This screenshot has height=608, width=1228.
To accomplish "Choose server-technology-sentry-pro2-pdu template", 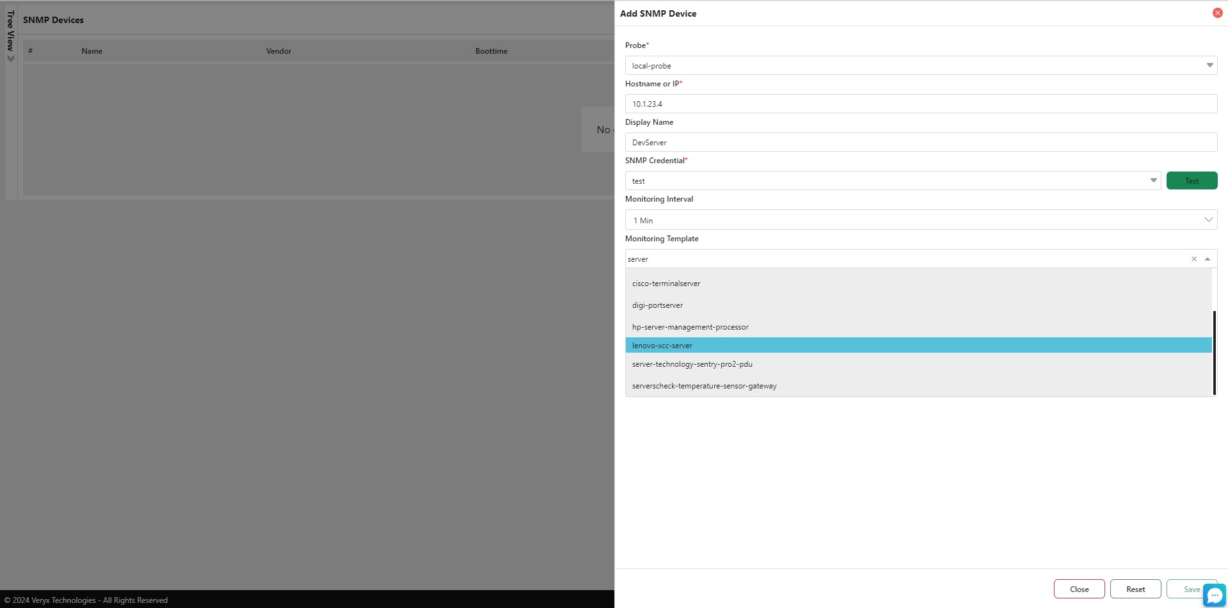I will coord(692,364).
